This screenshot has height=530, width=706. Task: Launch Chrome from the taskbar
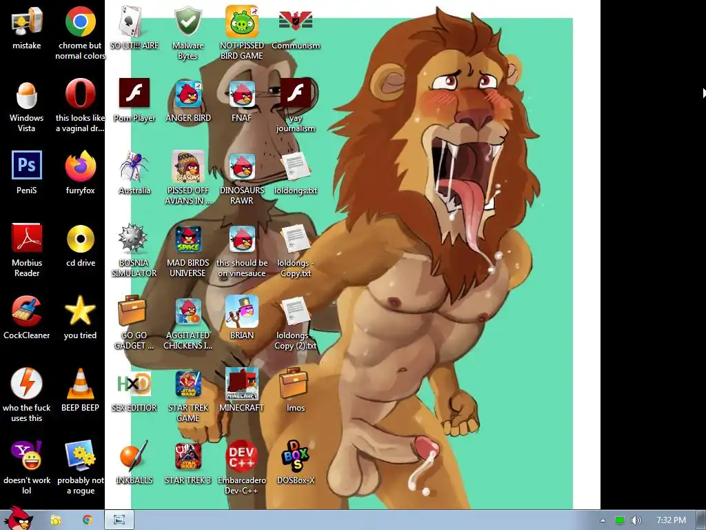[x=88, y=520]
